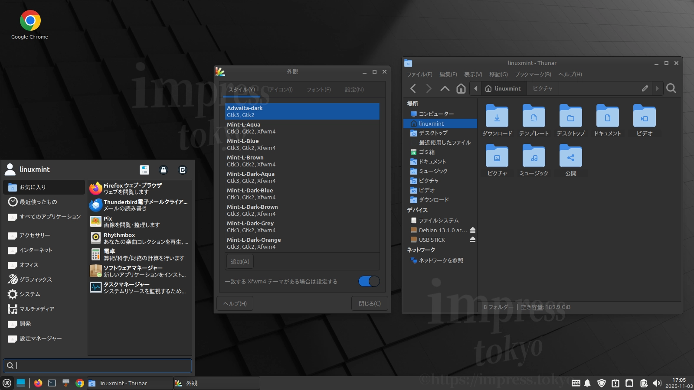The image size is (694, 390).
Task: Open the ブックマーク menu in Thunar
Action: (x=533, y=75)
